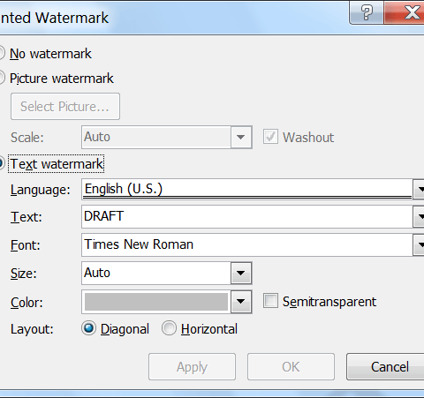Image resolution: width=424 pixels, height=398 pixels.
Task: Select the No watermark option
Action: point(2,54)
